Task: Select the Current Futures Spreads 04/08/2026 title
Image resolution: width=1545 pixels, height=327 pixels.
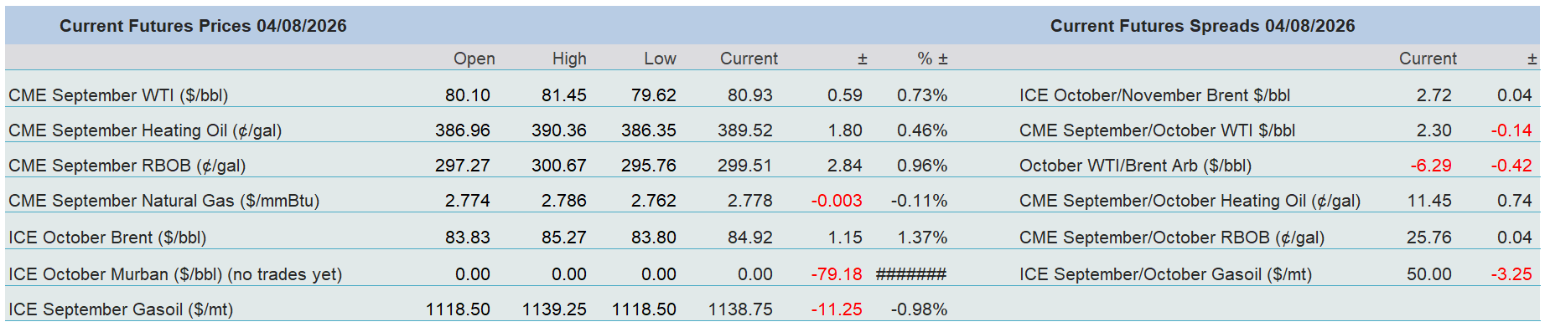Action: (1202, 26)
